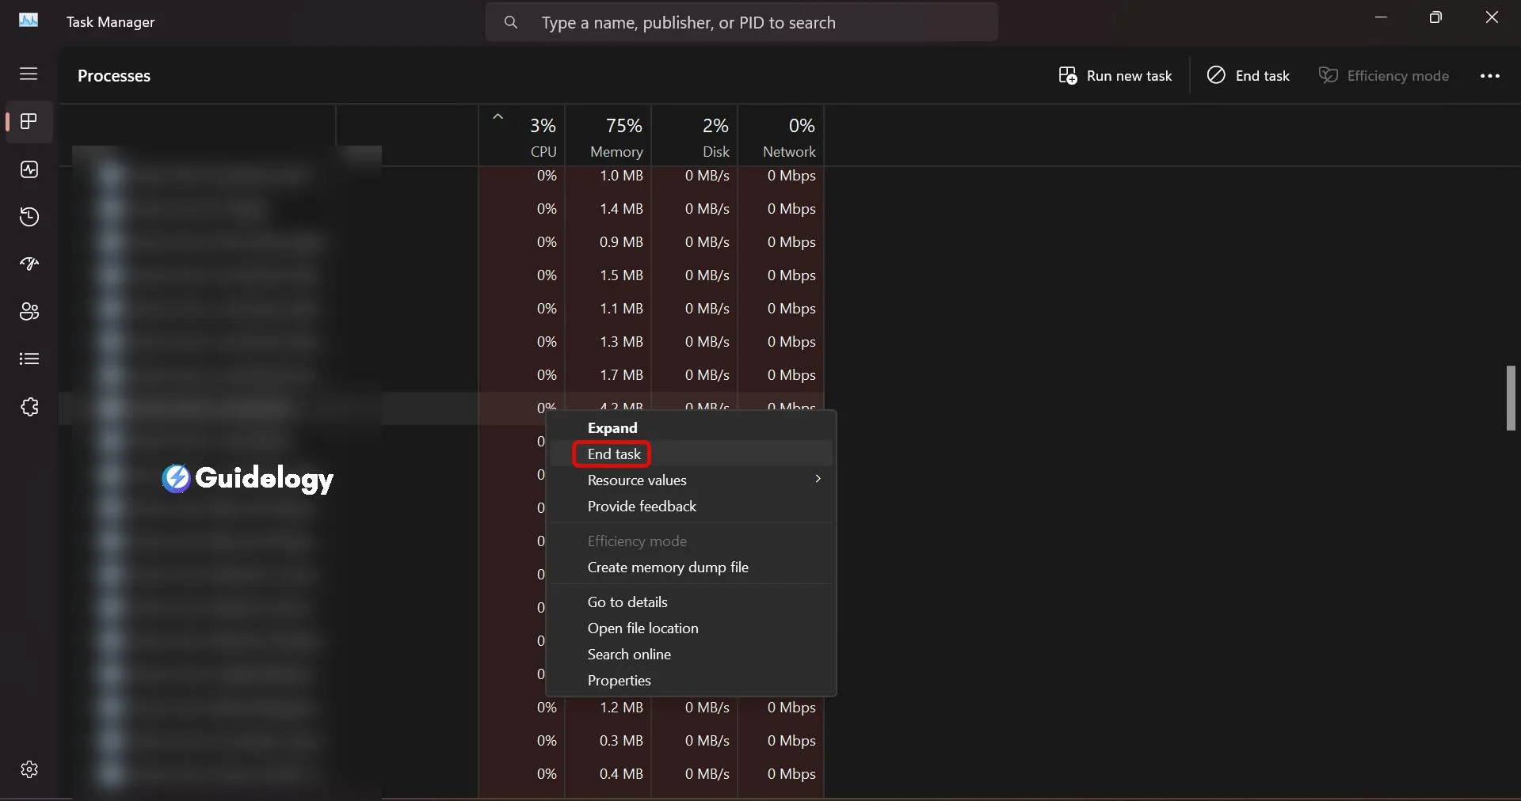This screenshot has width=1521, height=801.
Task: Open the Startup apps sidebar icon
Action: [29, 264]
